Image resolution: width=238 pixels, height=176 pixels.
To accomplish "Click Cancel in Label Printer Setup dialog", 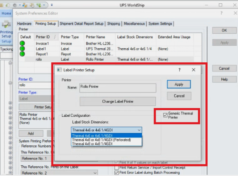I will (x=179, y=96).
